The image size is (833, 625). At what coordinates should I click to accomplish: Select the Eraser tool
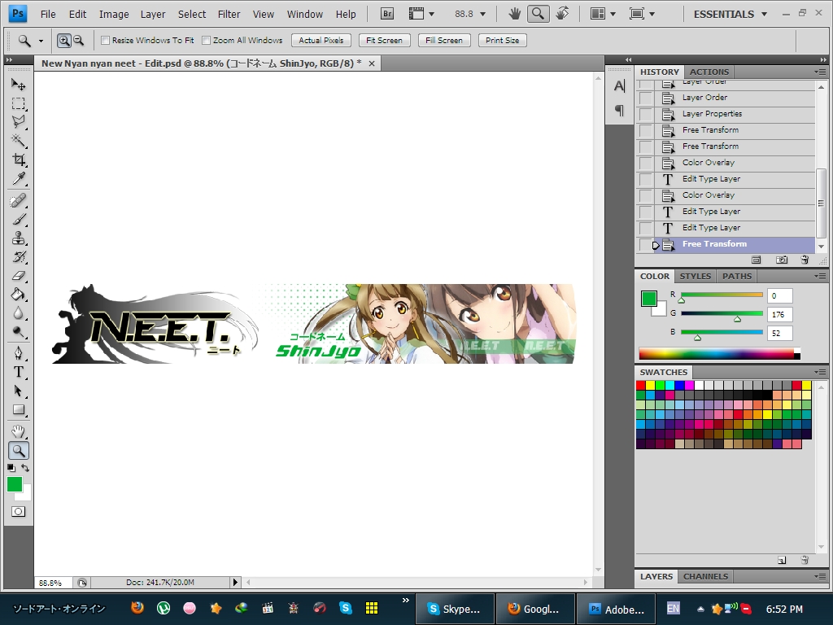[19, 275]
